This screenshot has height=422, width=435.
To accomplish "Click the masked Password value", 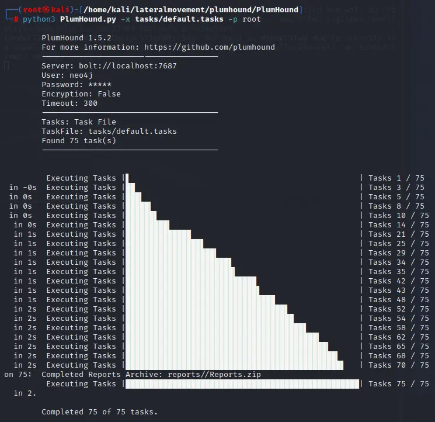I will click(x=99, y=85).
